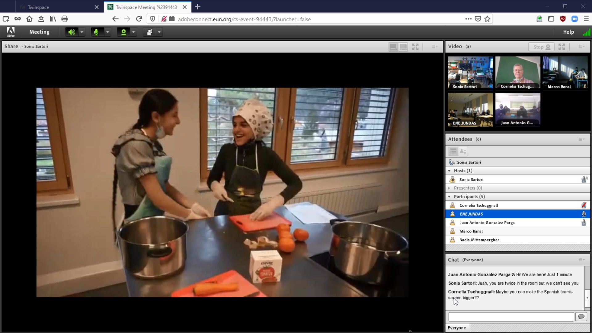This screenshot has width=592, height=333.
Task: Click the raise hand status icon
Action: (150, 32)
